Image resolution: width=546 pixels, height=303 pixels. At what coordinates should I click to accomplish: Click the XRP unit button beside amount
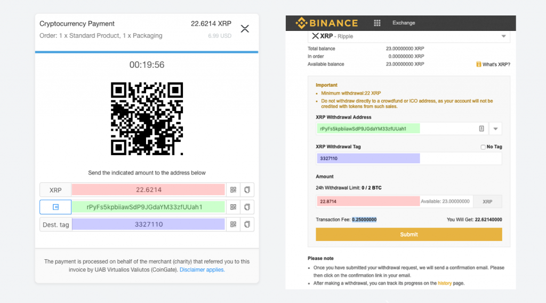pyautogui.click(x=487, y=202)
